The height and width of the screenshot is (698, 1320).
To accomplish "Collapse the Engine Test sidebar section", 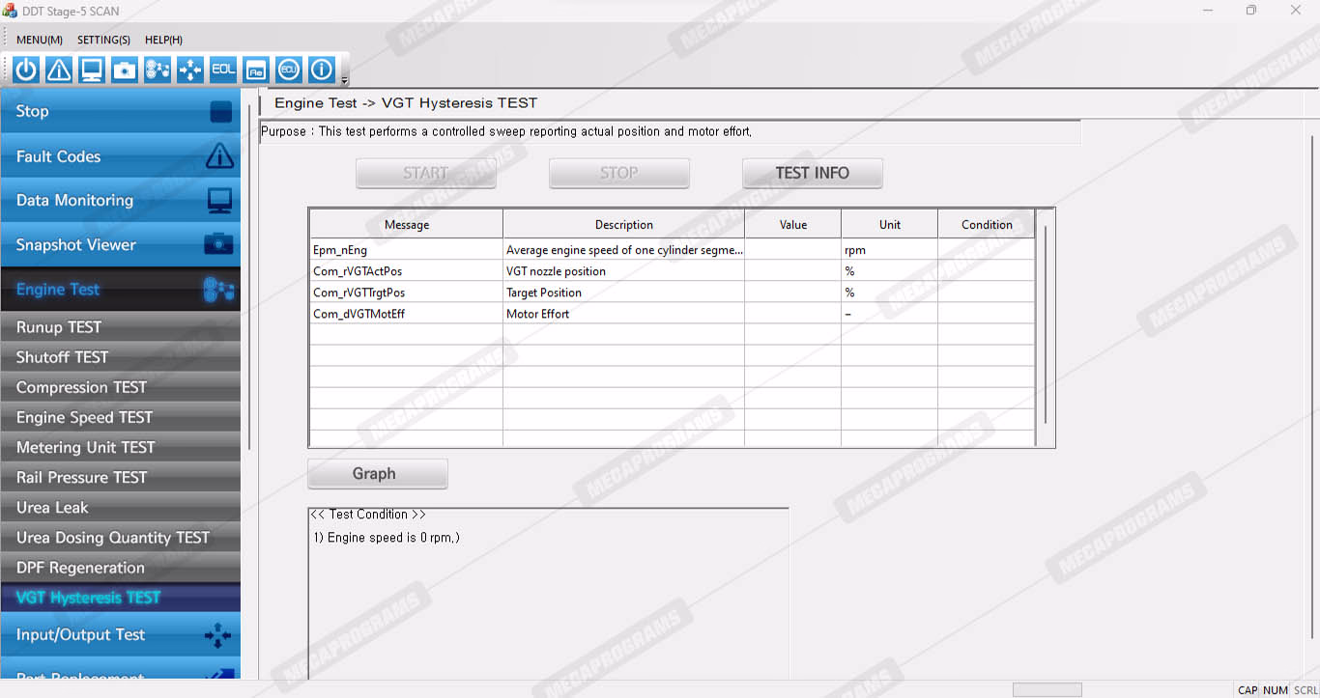I will pos(120,290).
